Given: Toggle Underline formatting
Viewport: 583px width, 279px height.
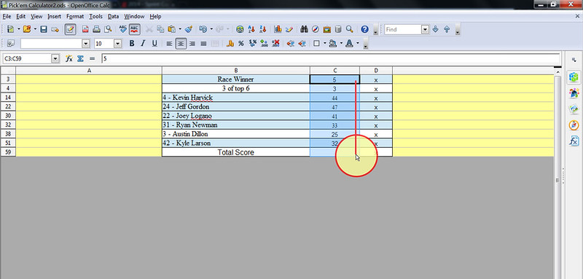Looking at the screenshot, I should click(x=154, y=44).
